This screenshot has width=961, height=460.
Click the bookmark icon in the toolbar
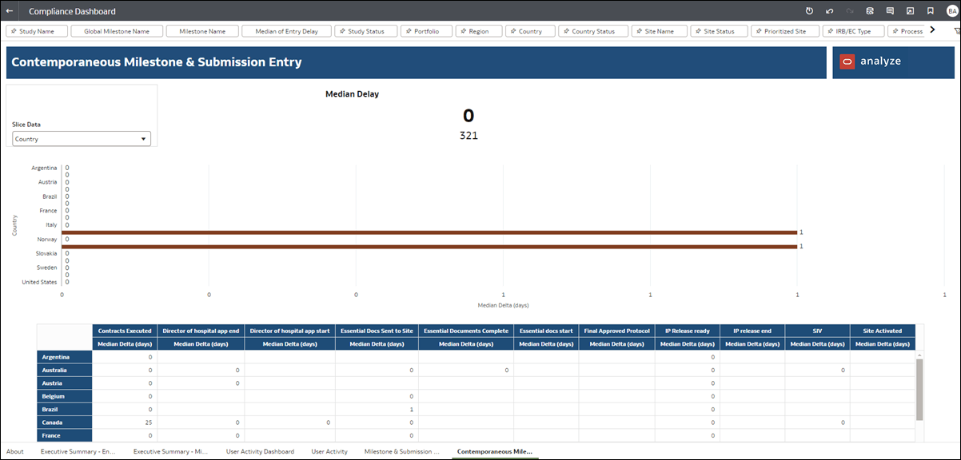[931, 11]
